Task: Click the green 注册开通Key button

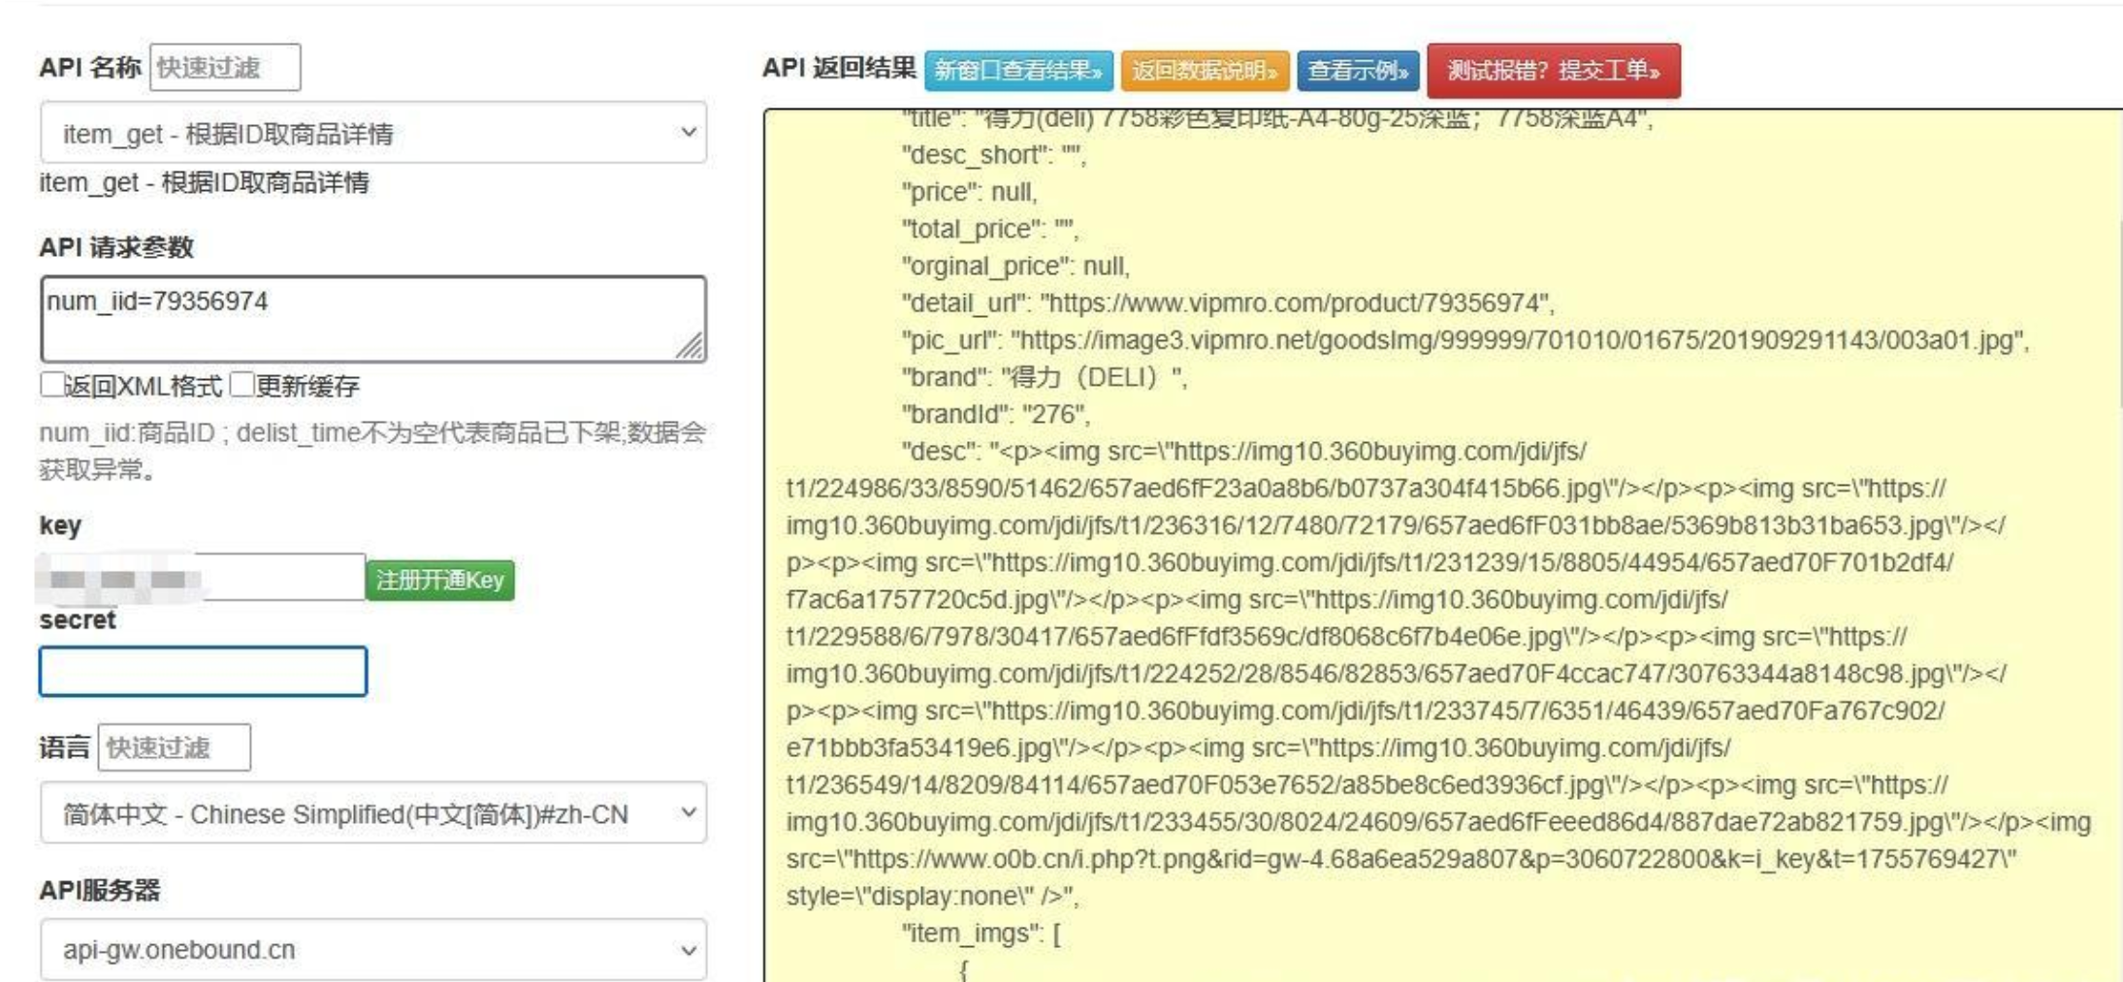Action: pos(440,580)
